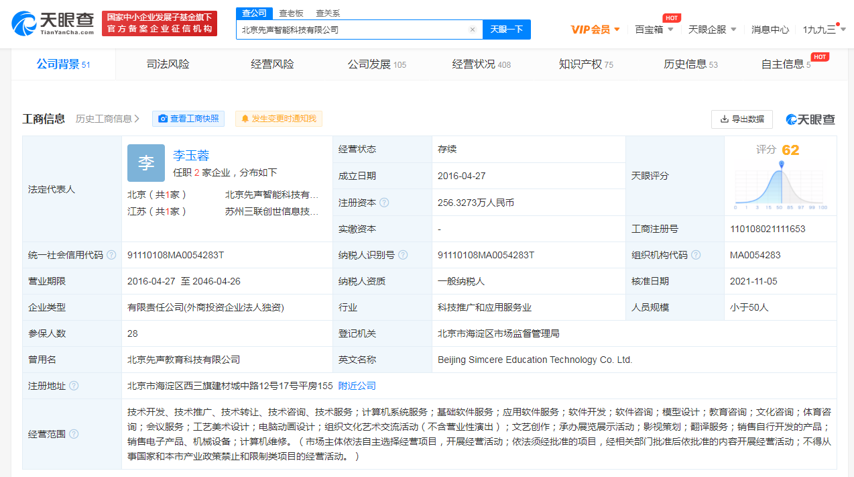The height and width of the screenshot is (477, 854).
Task: Click the help icon beside 纳税人识别号
Action: point(402,255)
